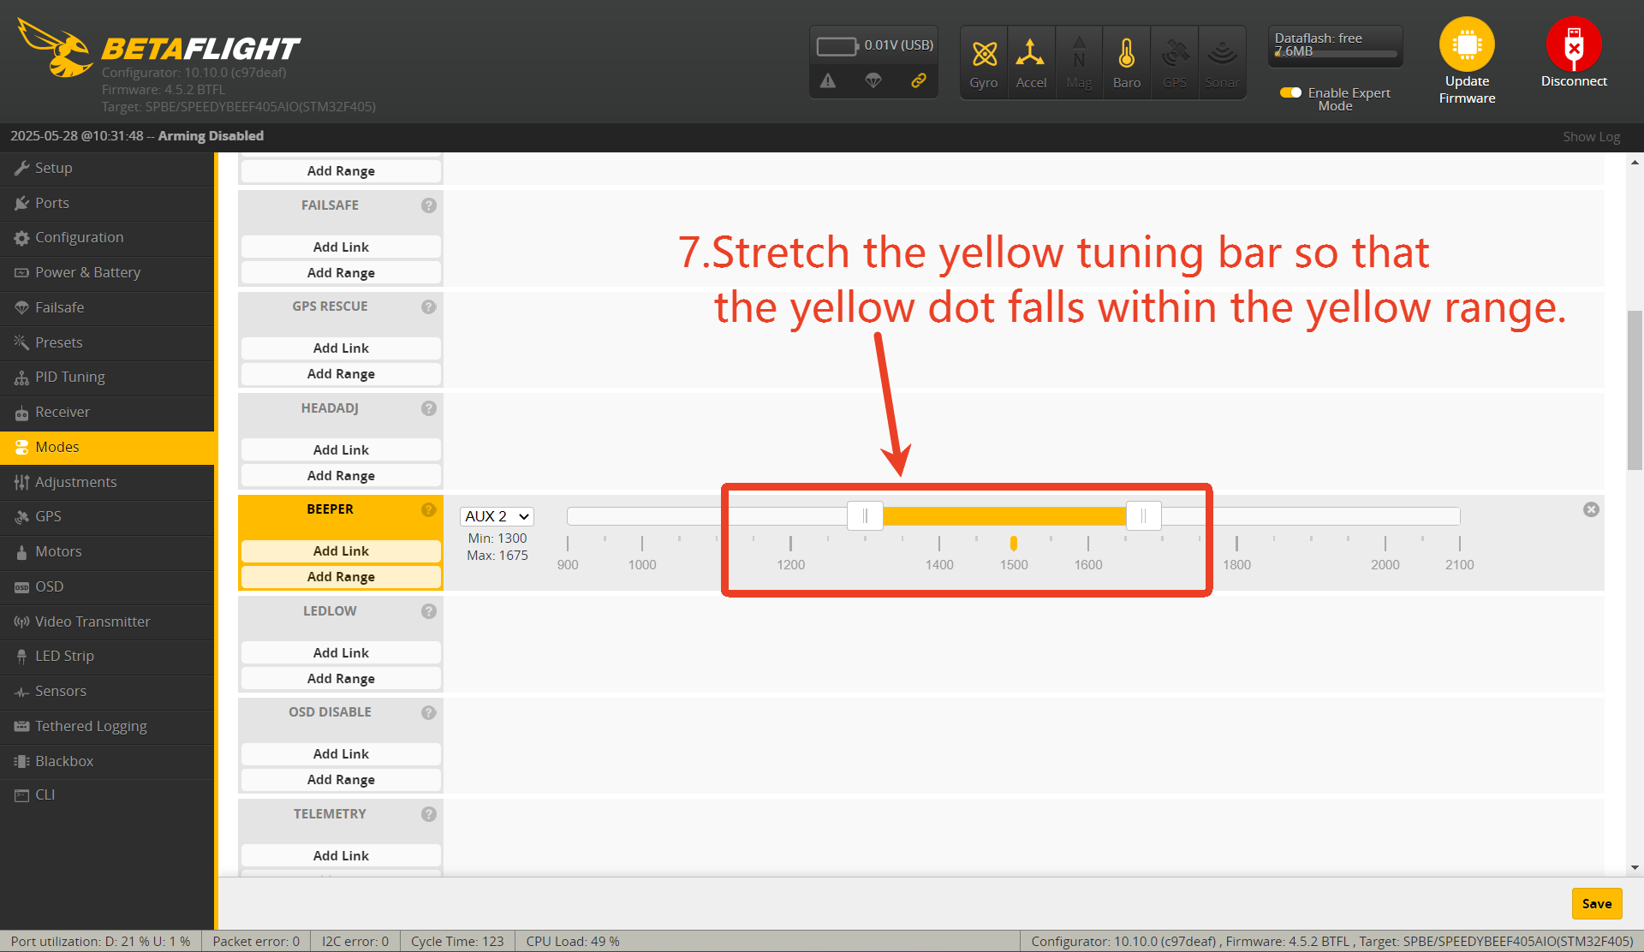Click the BEEPER range right slider handle
Viewport: 1644px width, 952px height.
click(1143, 515)
